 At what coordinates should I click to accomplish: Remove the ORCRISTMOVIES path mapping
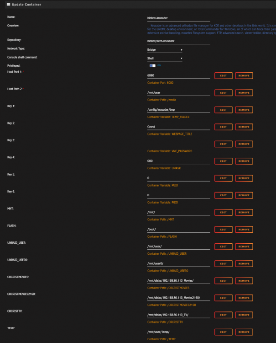point(244,281)
